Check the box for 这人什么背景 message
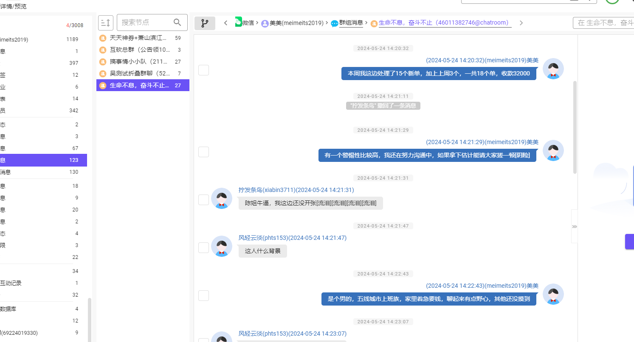This screenshot has height=342, width=634. pos(204,247)
